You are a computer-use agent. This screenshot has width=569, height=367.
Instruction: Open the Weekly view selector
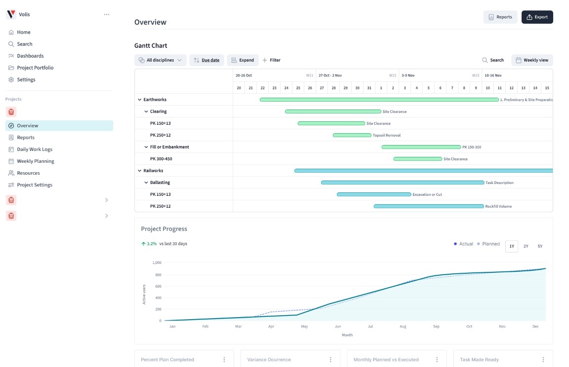(532, 60)
